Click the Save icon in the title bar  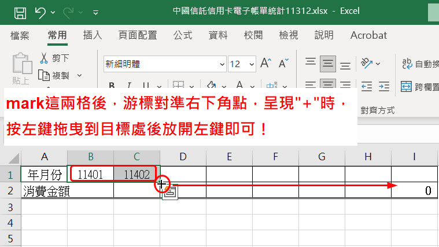click(x=19, y=11)
